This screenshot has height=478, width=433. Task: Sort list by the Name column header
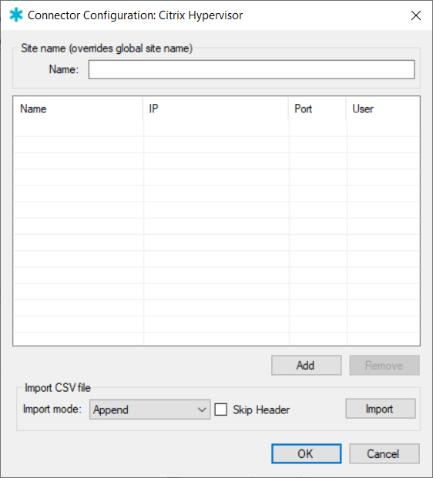[x=78, y=109]
